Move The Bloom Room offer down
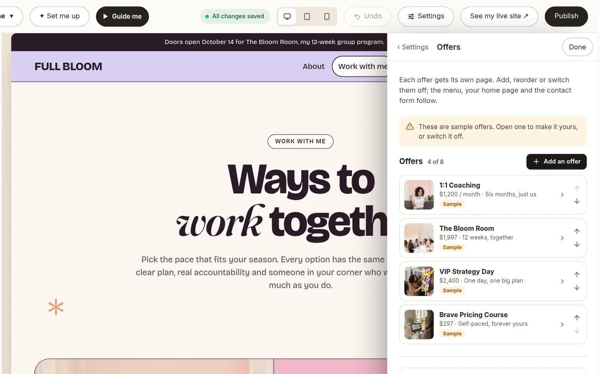This screenshot has width=599, height=374. tap(577, 245)
